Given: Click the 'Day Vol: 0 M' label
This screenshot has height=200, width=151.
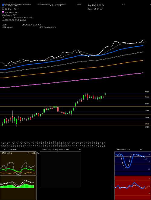Looking at the screenshot, I should click(95, 9).
